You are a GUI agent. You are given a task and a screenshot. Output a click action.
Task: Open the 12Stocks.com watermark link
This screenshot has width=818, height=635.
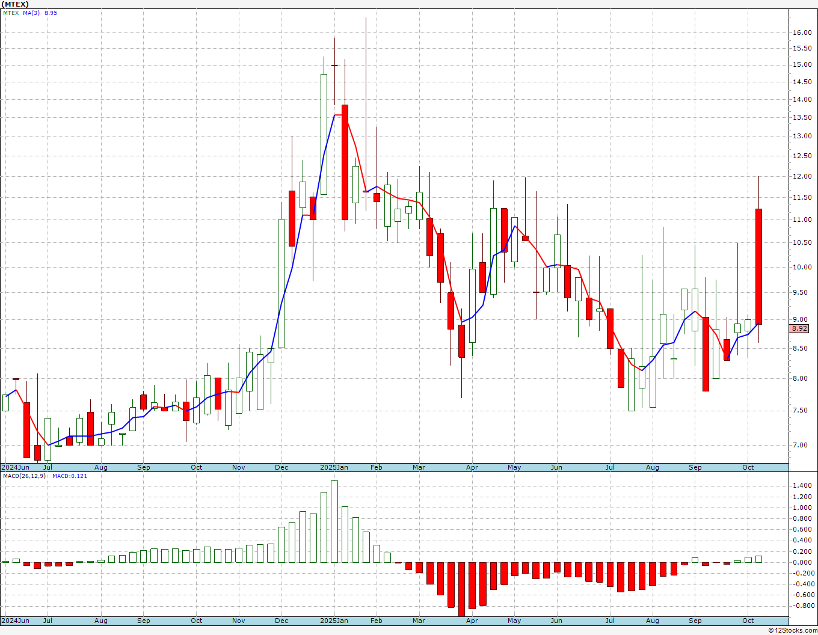[x=792, y=630]
